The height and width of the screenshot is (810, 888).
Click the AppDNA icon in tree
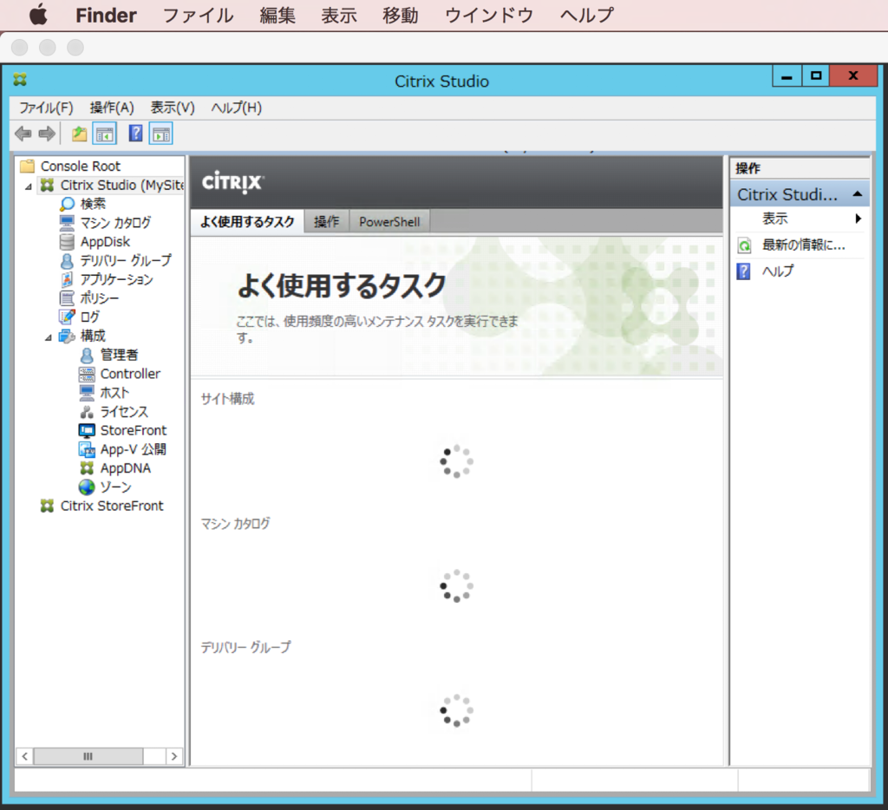tap(87, 468)
